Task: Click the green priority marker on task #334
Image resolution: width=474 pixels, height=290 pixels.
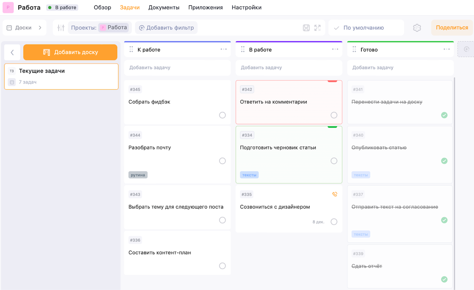Action: coord(333,127)
